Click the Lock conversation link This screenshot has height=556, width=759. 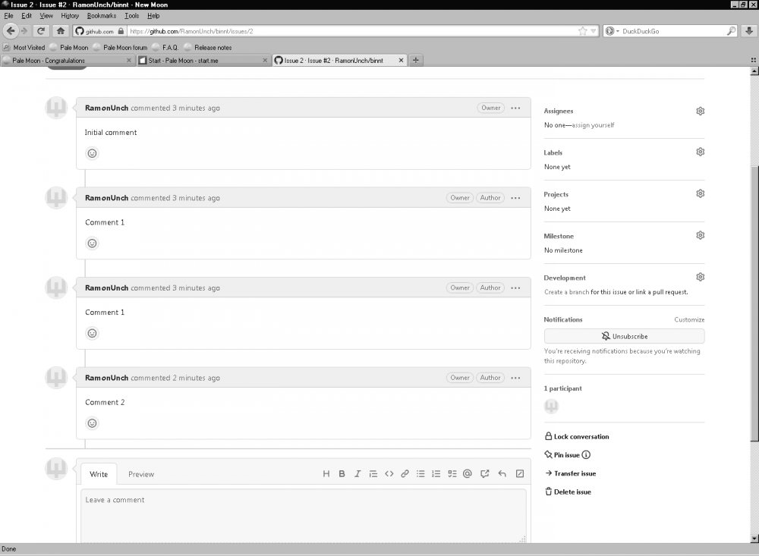coord(581,437)
